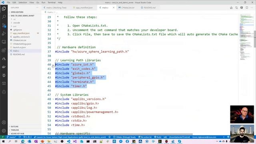Open the Search view in activity bar

[x=4, y=17]
